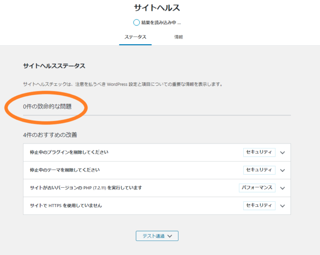Expand the inactive plugins item via its chevron
Viewport: 320px width, 255px height.
pos(283,153)
